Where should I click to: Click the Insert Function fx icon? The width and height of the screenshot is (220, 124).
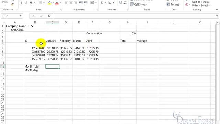pyautogui.click(x=49, y=16)
